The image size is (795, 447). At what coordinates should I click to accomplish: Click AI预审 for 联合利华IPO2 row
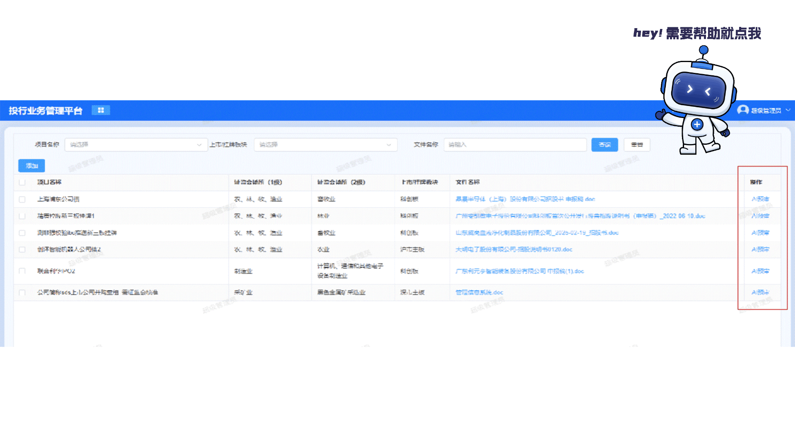click(760, 271)
